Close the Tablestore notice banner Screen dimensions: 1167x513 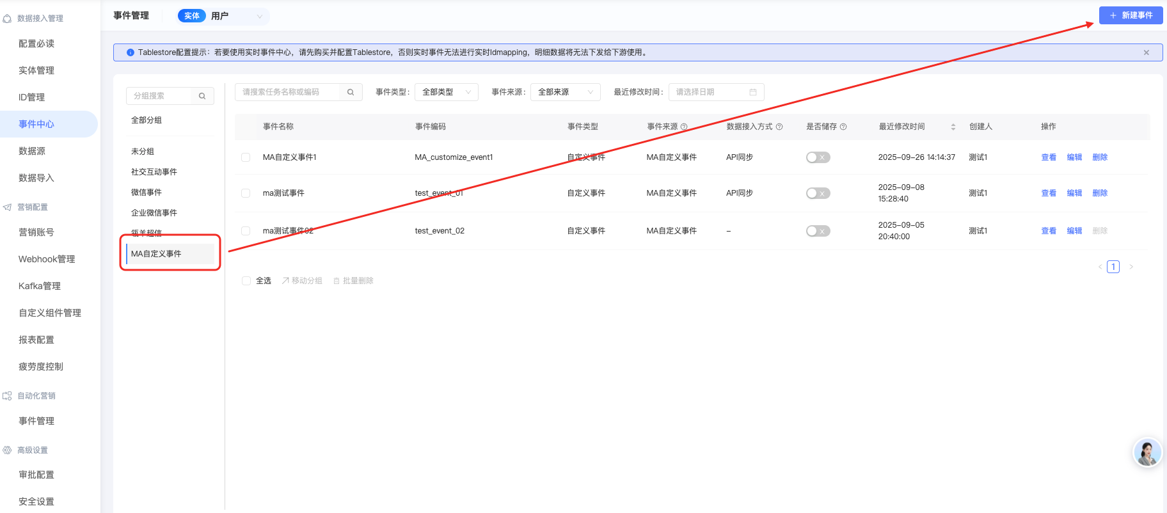[x=1147, y=52]
